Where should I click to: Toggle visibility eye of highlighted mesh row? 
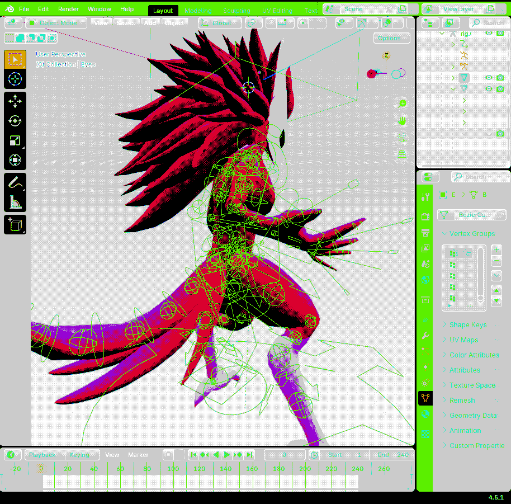coord(489,78)
